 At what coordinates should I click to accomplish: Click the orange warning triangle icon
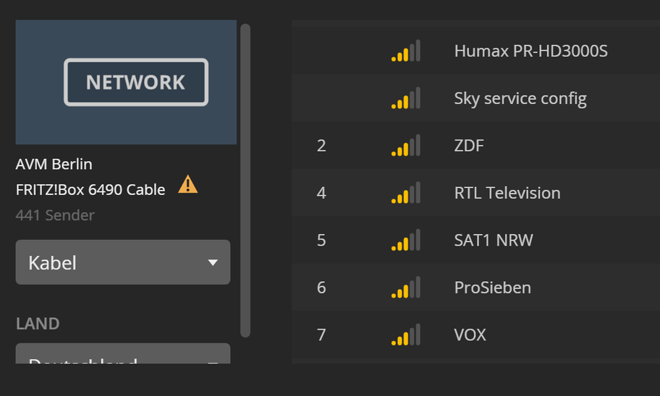pyautogui.click(x=187, y=185)
